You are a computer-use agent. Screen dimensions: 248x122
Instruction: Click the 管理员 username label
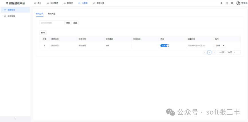click(244, 3)
